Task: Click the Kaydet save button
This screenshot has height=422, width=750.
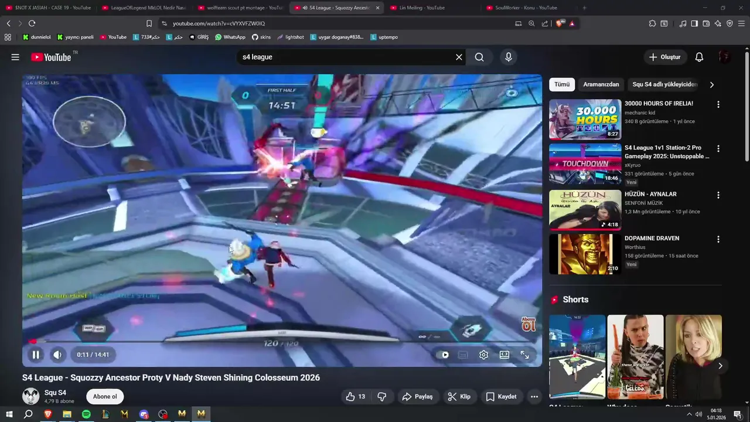Action: [x=501, y=397]
